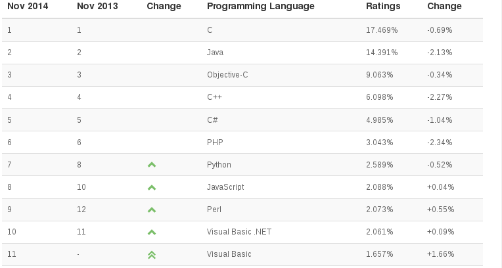Viewport: 502px width, 268px height.
Task: Select the Objective-C language cell
Action: pos(227,75)
